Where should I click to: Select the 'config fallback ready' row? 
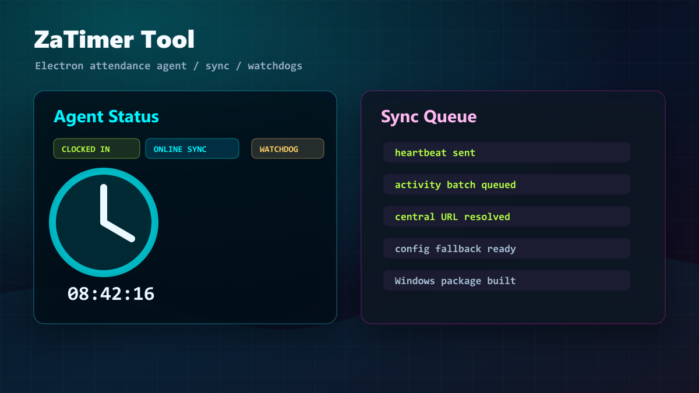tap(507, 249)
